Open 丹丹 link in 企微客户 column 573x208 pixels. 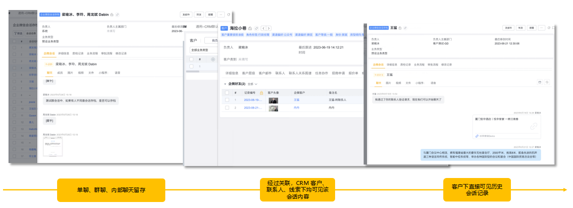(x=297, y=107)
